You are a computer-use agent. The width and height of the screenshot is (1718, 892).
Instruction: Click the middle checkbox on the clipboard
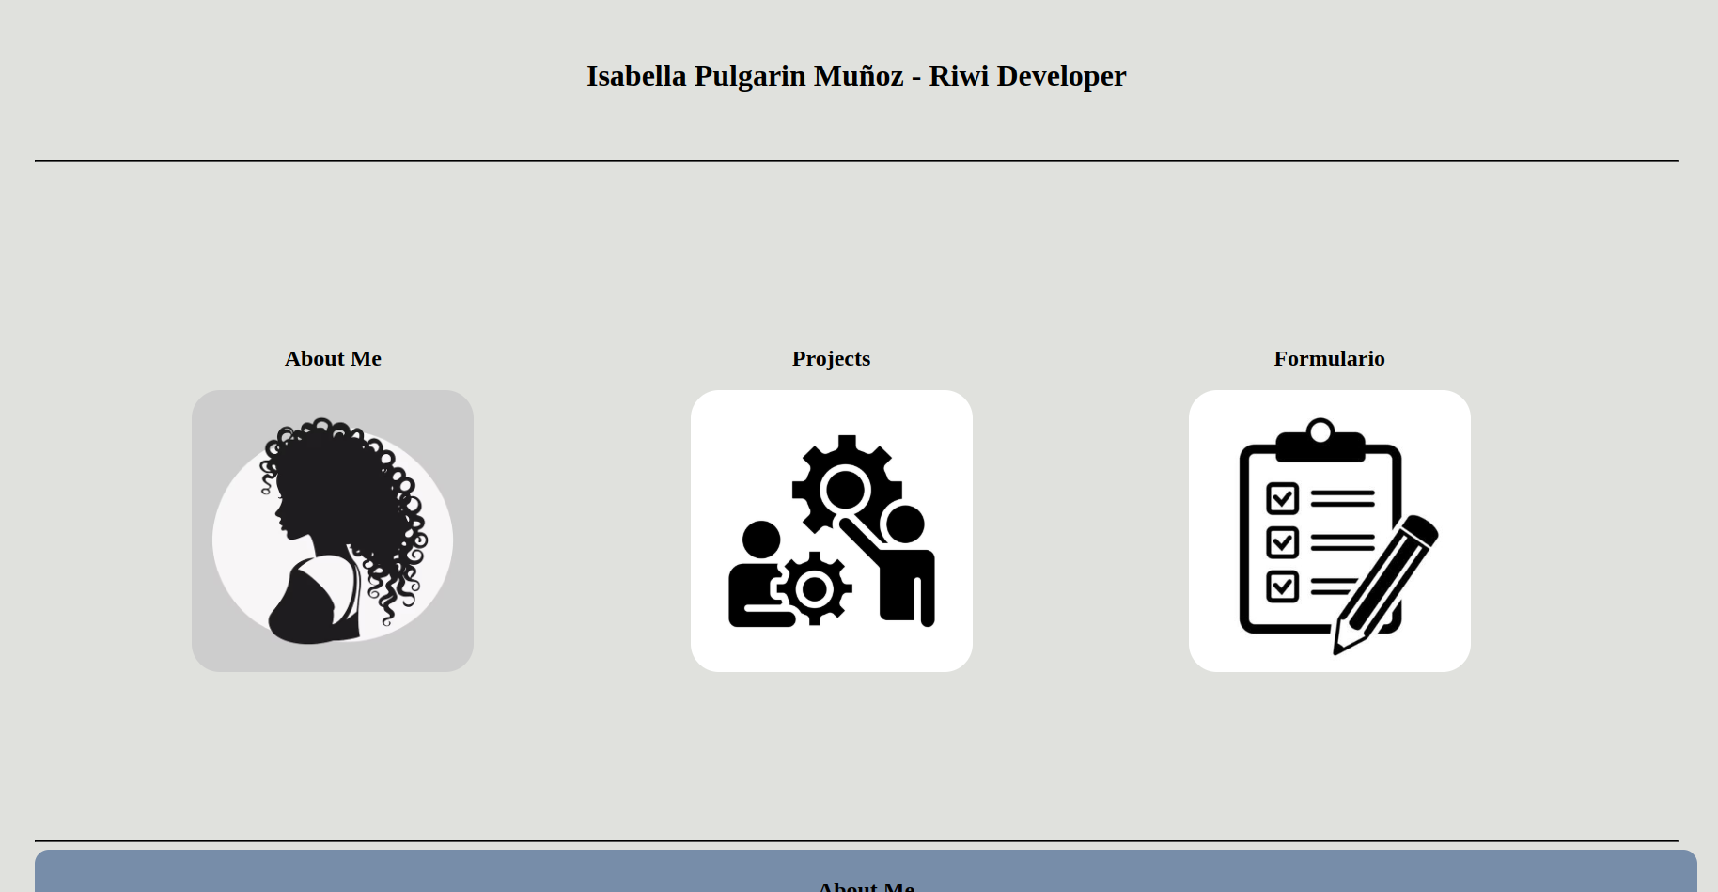pos(1282,542)
